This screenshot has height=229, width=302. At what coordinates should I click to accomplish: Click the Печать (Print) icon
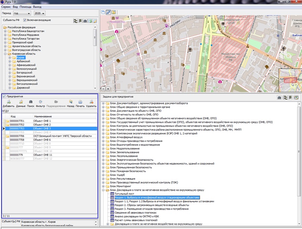click(80, 102)
